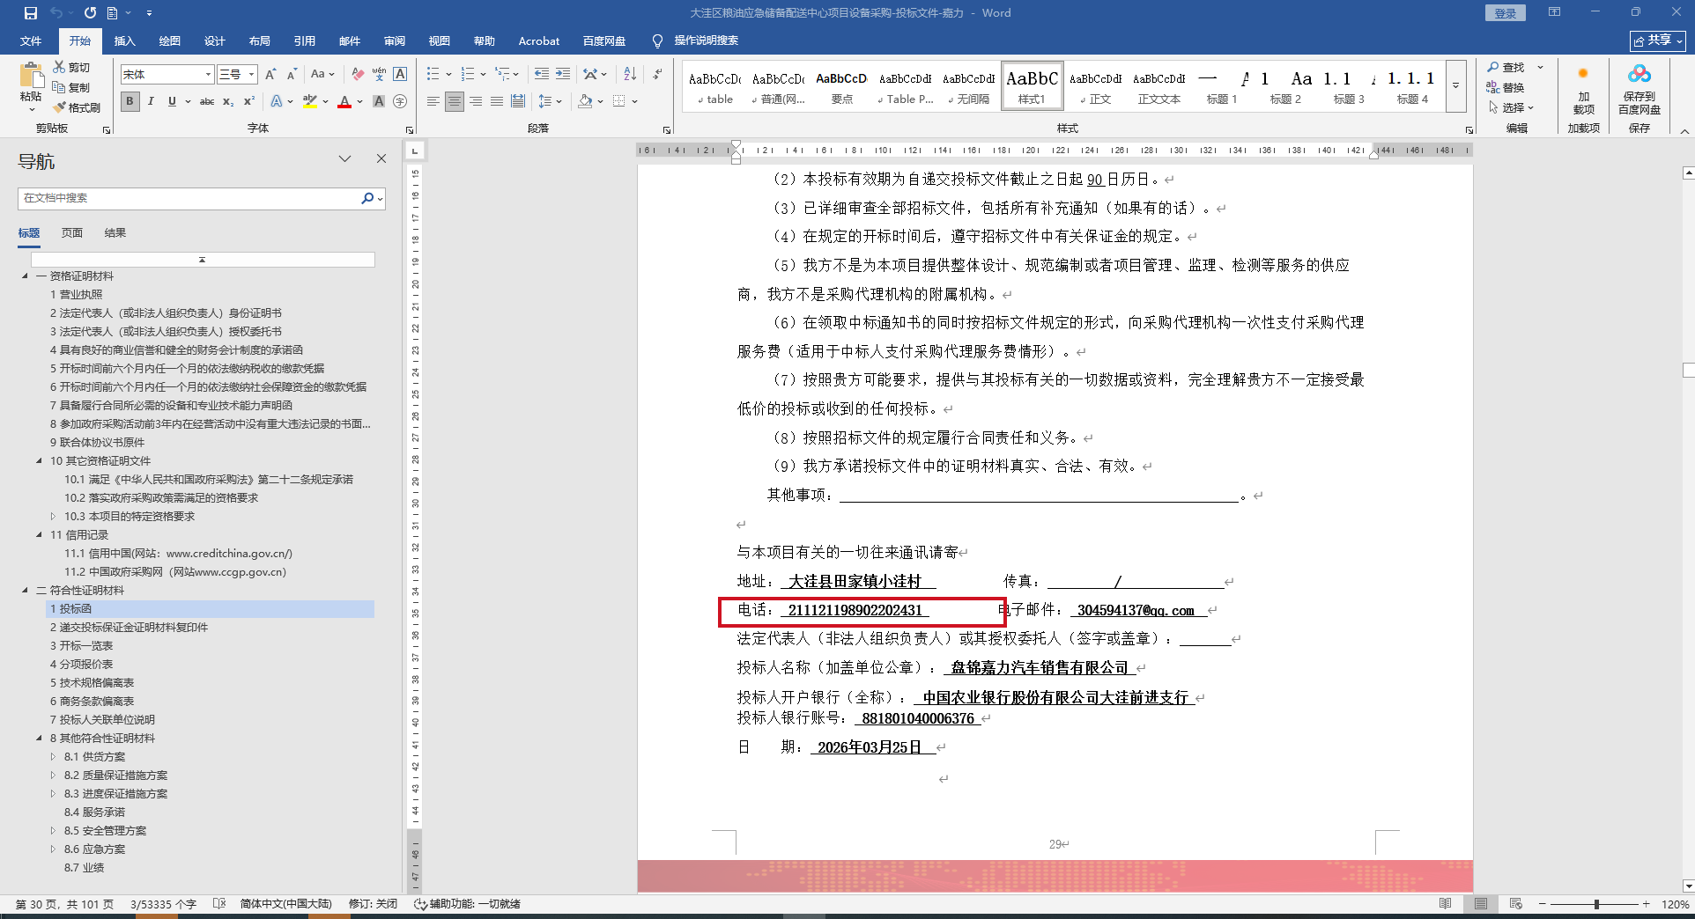Toggle Bold formatting

tap(130, 101)
